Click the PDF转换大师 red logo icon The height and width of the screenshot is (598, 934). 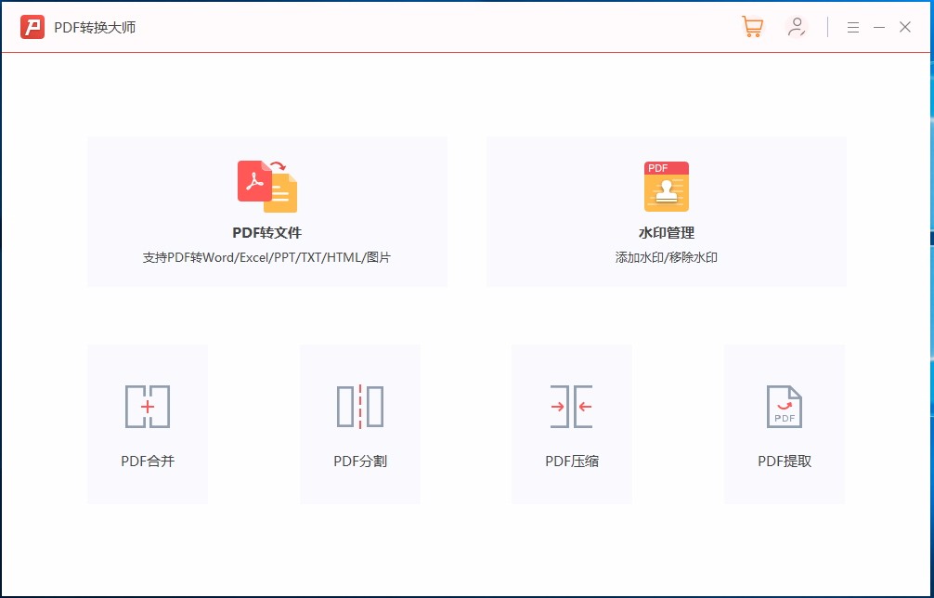coord(32,28)
